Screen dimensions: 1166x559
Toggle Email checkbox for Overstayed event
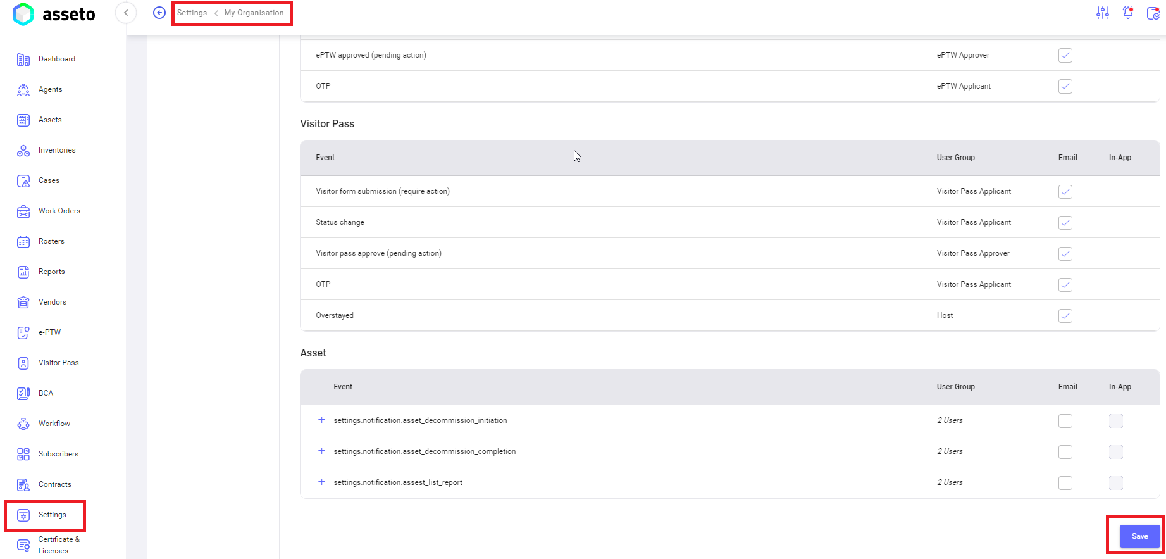[x=1065, y=316]
